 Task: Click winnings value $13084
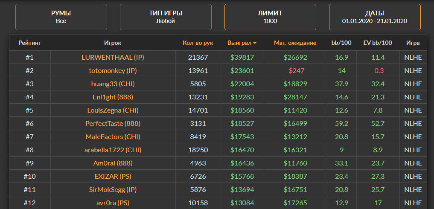coord(242,203)
